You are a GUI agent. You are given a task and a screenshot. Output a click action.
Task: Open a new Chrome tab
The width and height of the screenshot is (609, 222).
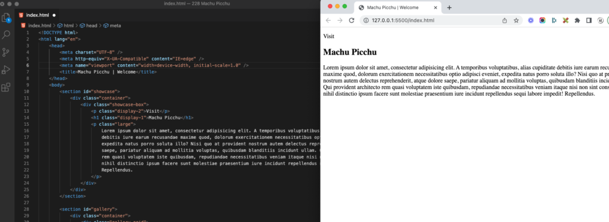coord(449,7)
